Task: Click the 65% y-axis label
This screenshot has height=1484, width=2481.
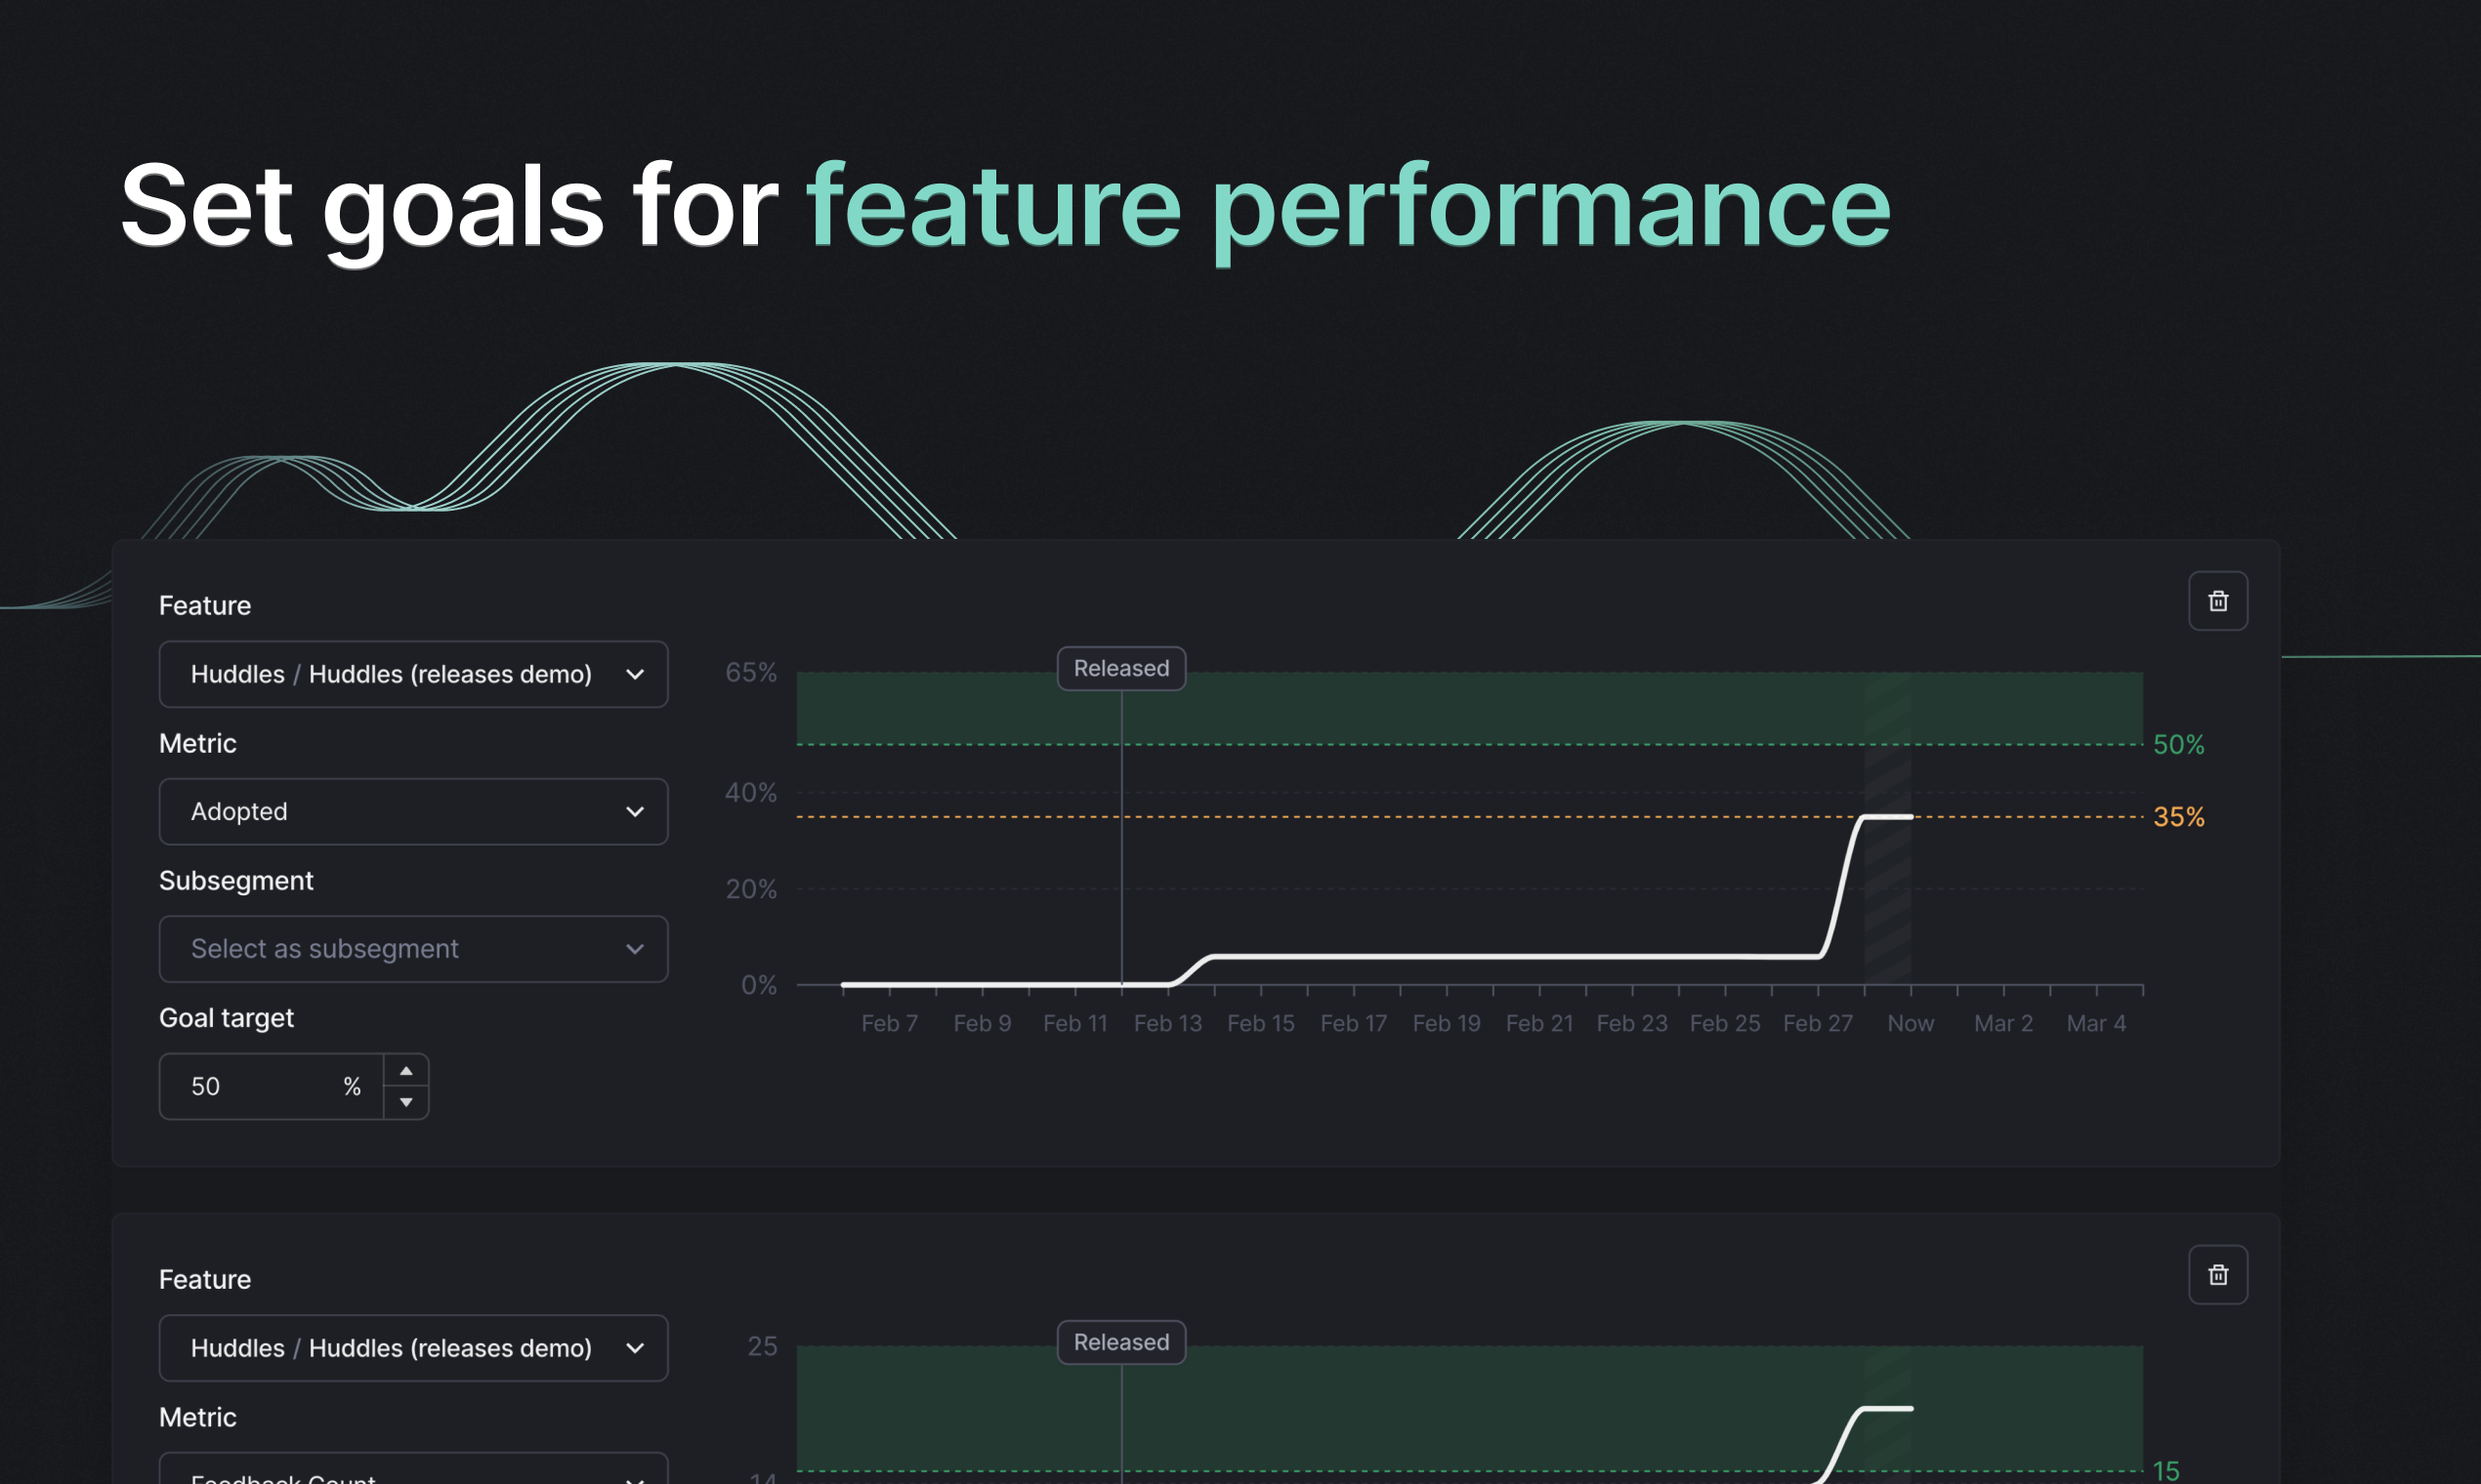Action: click(x=751, y=672)
